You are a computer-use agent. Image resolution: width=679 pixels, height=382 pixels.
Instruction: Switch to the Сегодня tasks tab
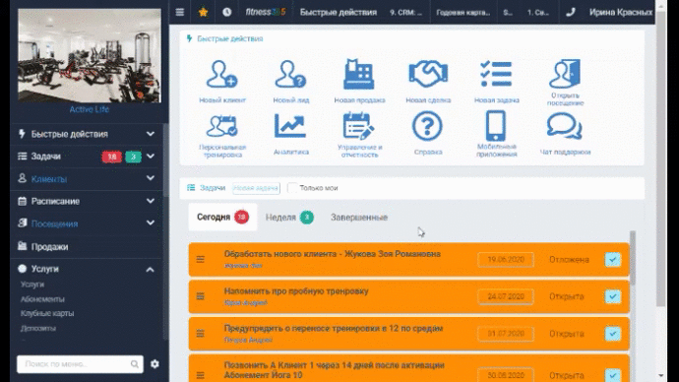(222, 217)
